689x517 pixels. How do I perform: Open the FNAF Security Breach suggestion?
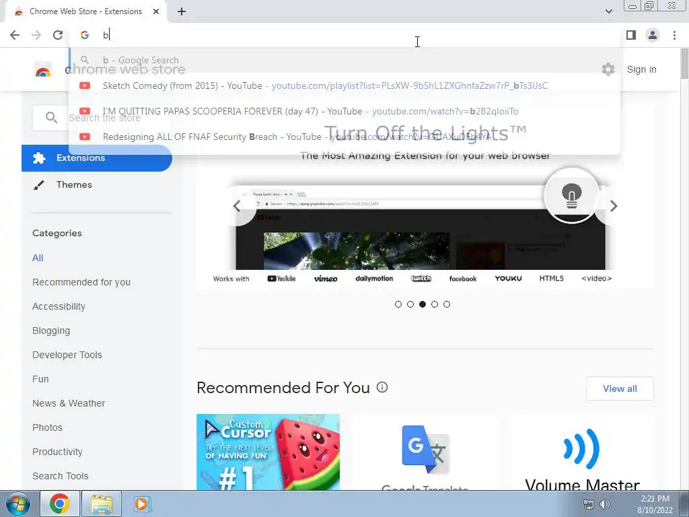pyautogui.click(x=344, y=137)
